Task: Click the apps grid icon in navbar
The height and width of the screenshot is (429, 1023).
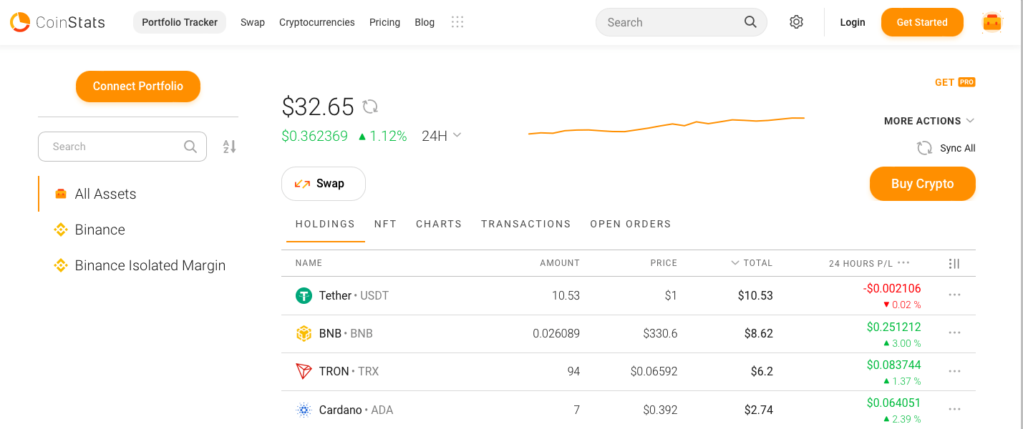Action: click(x=457, y=22)
